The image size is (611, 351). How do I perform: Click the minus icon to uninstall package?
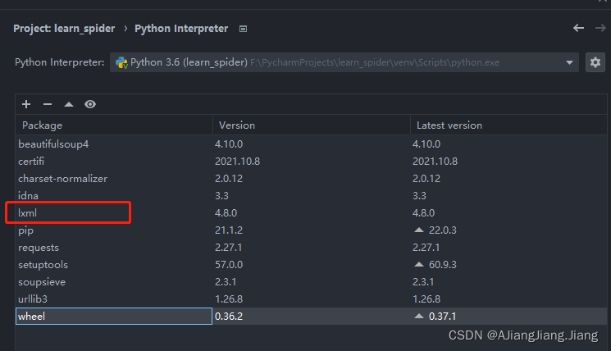pyautogui.click(x=48, y=104)
